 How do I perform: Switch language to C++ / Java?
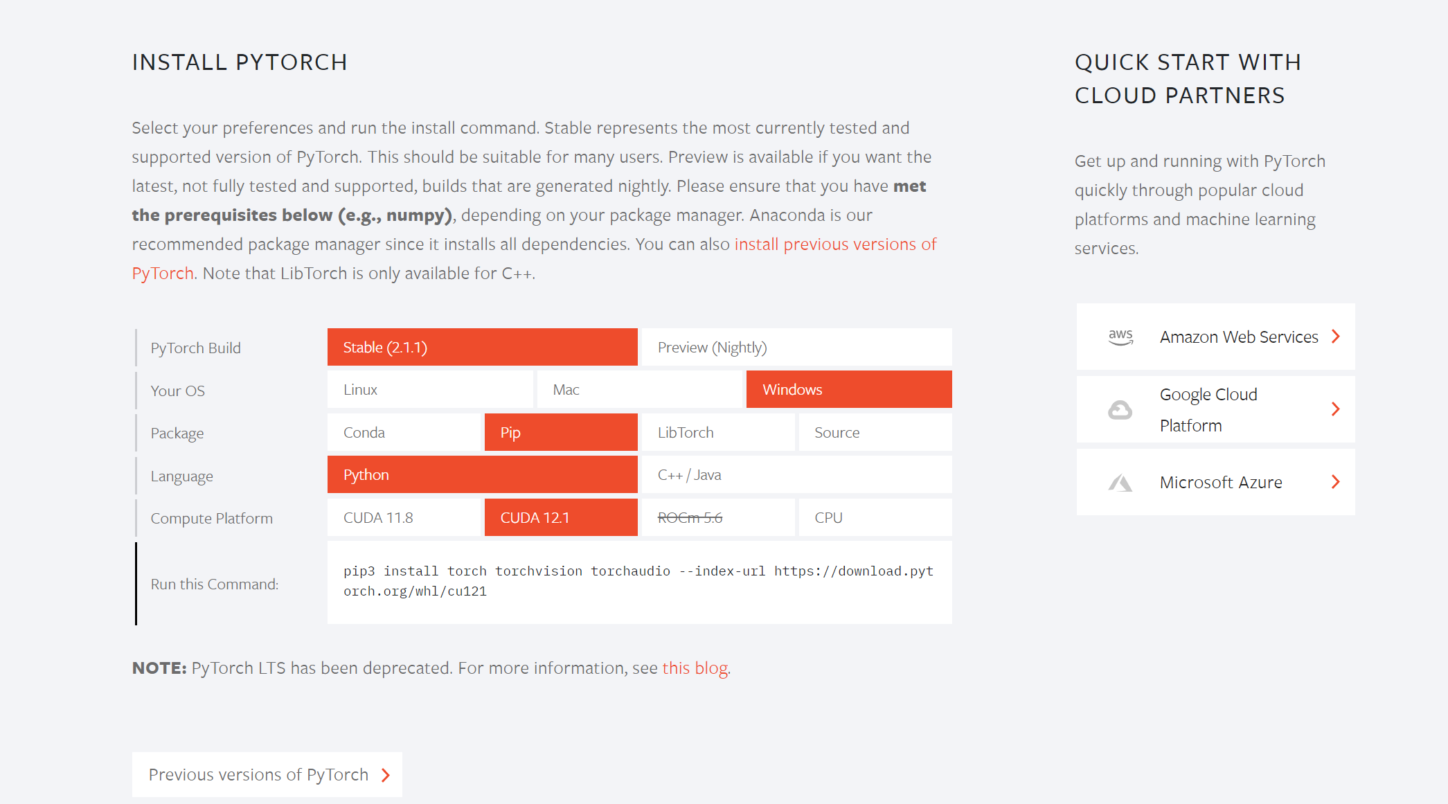796,474
